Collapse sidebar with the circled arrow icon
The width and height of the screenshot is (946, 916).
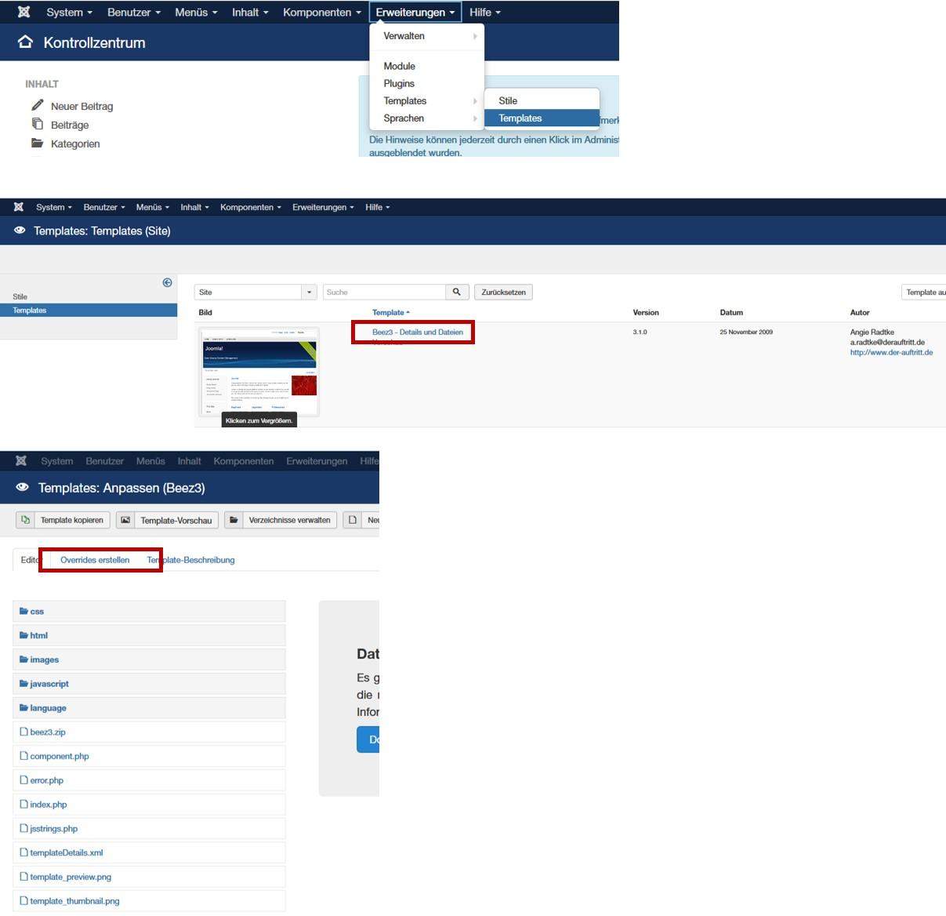167,282
